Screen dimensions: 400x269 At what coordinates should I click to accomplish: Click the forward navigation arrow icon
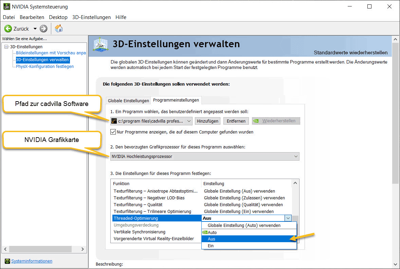click(x=43, y=29)
